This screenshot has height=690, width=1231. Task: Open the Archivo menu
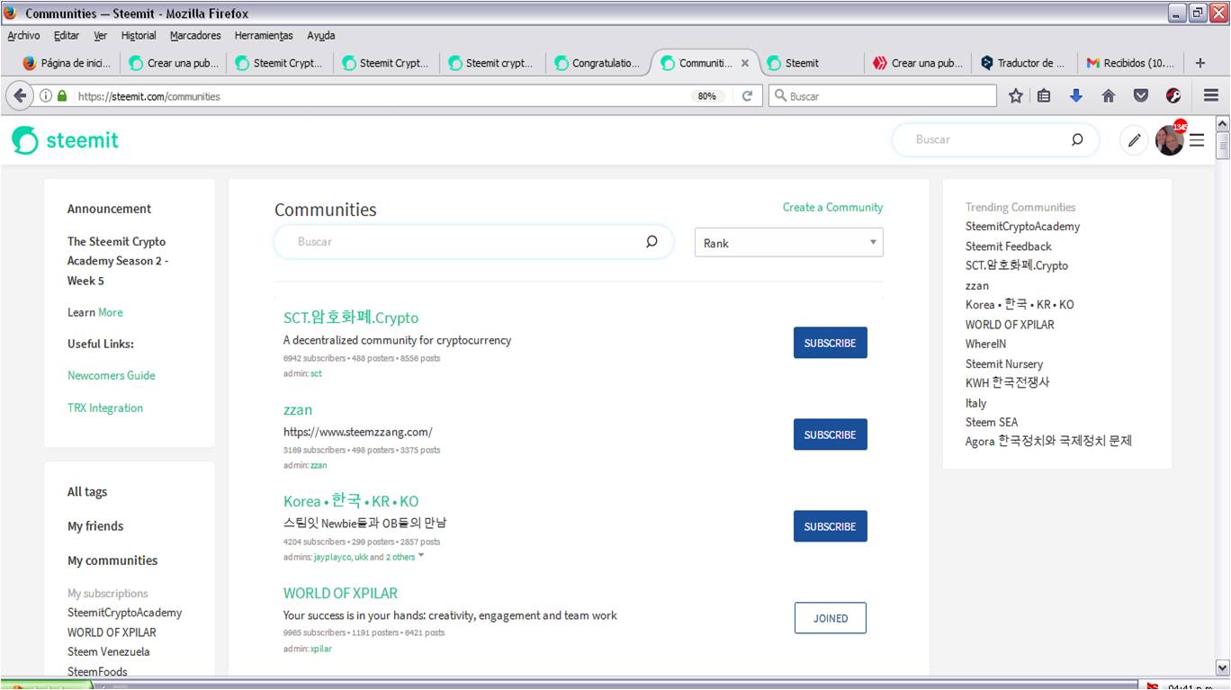coord(23,36)
